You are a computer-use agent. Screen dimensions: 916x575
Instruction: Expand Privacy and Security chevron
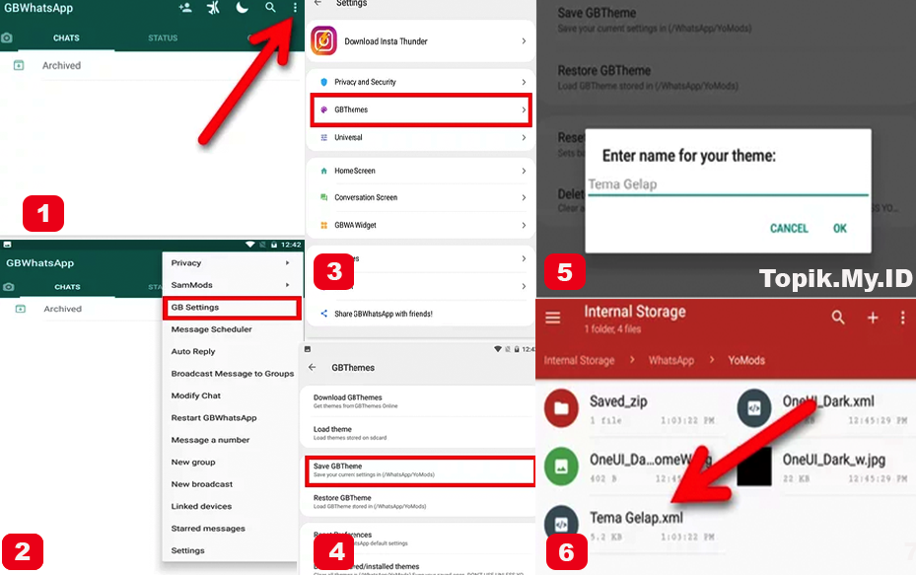[524, 82]
